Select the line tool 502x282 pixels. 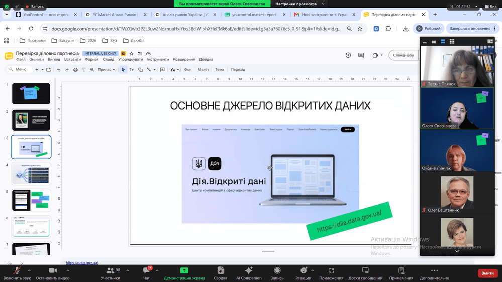point(149,69)
